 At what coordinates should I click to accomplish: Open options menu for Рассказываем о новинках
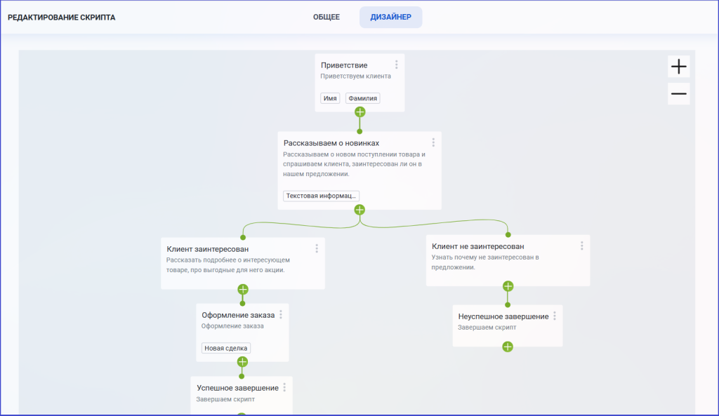pyautogui.click(x=433, y=142)
